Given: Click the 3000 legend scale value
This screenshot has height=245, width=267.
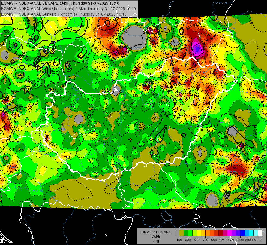Looking at the screenshot, I should click(249, 240).
